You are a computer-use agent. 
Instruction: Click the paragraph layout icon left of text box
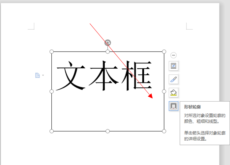[x=38, y=75]
